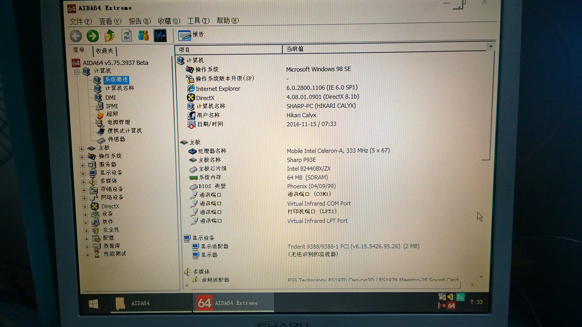The width and height of the screenshot is (582, 327).
Task: Click the En language tray indicator
Action: pyautogui.click(x=460, y=297)
